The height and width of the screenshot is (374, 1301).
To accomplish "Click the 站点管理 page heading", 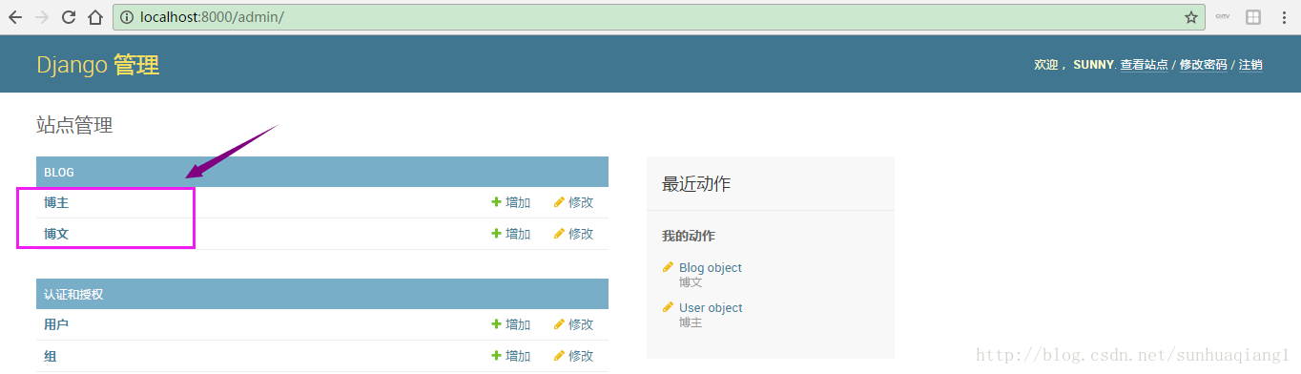I will [x=74, y=125].
